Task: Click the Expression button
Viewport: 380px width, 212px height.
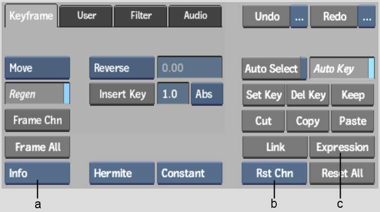Action: pyautogui.click(x=342, y=147)
